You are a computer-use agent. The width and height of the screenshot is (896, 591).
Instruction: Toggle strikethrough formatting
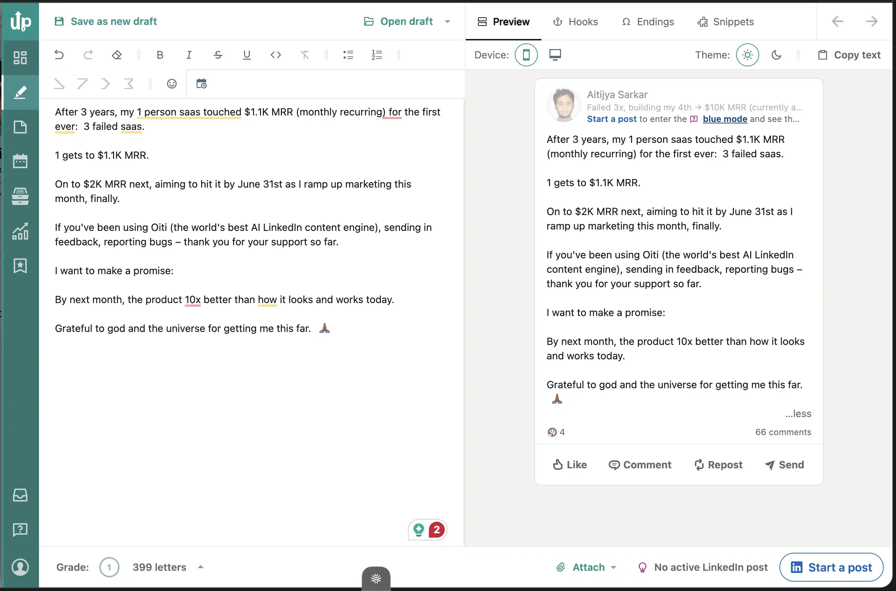click(x=218, y=55)
